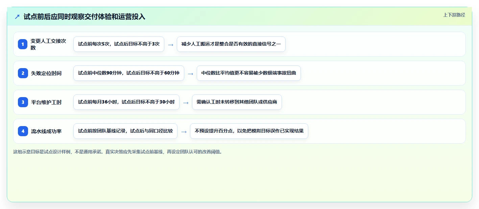Viewport: 479px width, 209px height.
Task: Select the 变更人工交接次数 label
Action: tap(49, 44)
